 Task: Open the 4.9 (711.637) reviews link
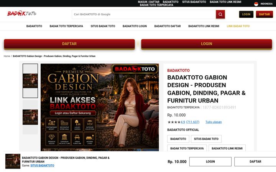[190, 122]
